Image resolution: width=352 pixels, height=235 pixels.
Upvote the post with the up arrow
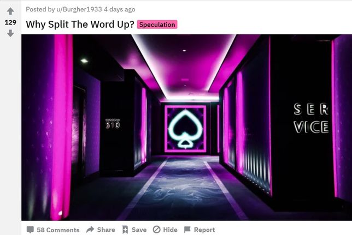(10, 11)
